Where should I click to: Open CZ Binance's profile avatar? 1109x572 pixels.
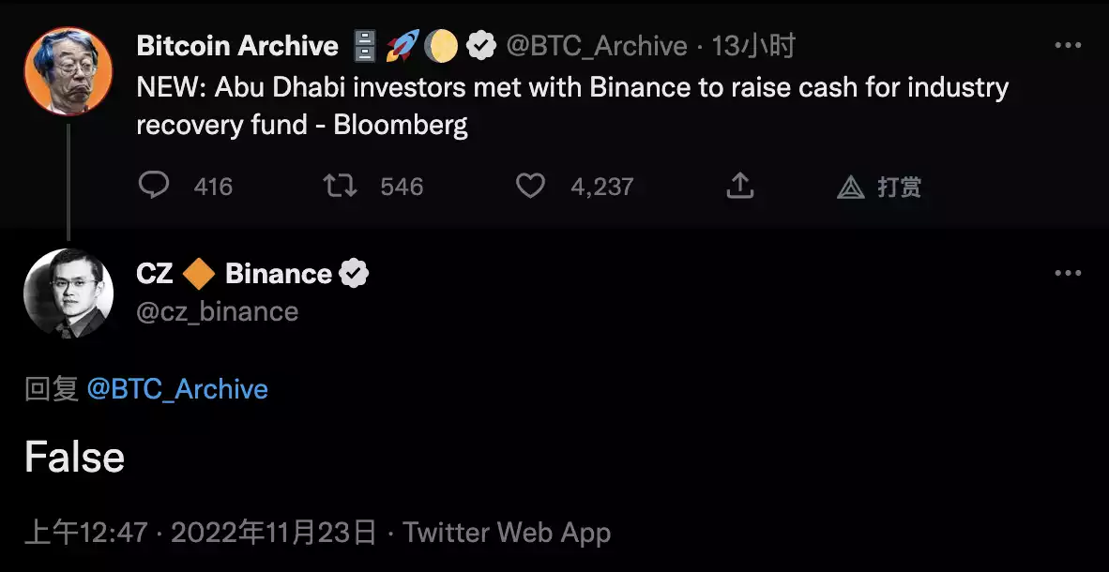68,294
